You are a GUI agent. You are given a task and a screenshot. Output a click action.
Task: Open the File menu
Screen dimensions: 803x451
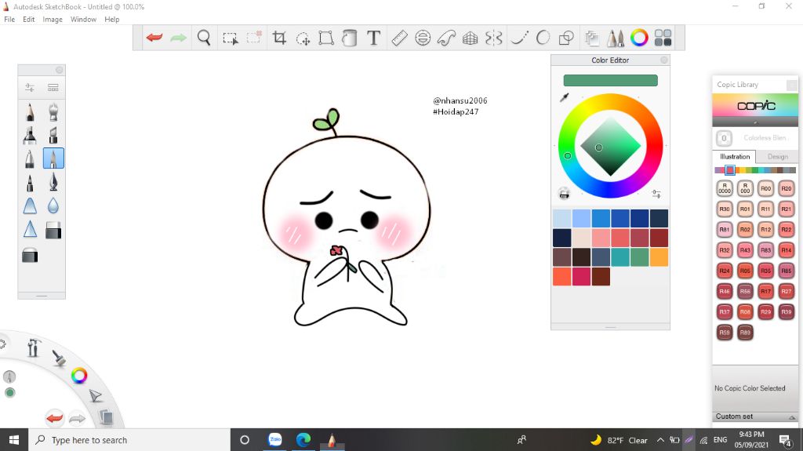pyautogui.click(x=9, y=20)
